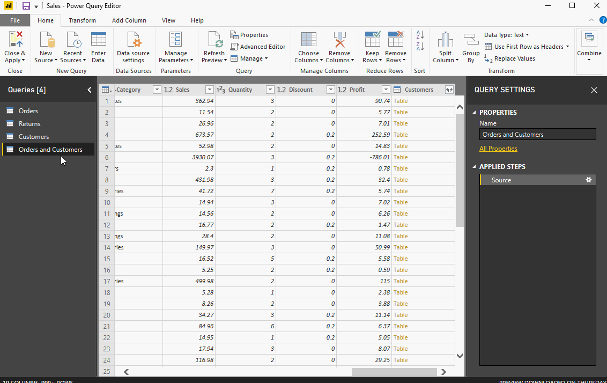Viewport: 607px width, 383px height.
Task: Click the Close & Apply icon
Action: tap(16, 40)
